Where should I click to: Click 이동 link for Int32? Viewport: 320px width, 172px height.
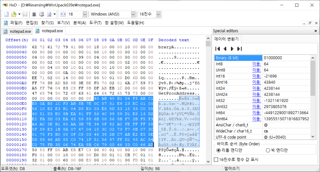(x=257, y=101)
